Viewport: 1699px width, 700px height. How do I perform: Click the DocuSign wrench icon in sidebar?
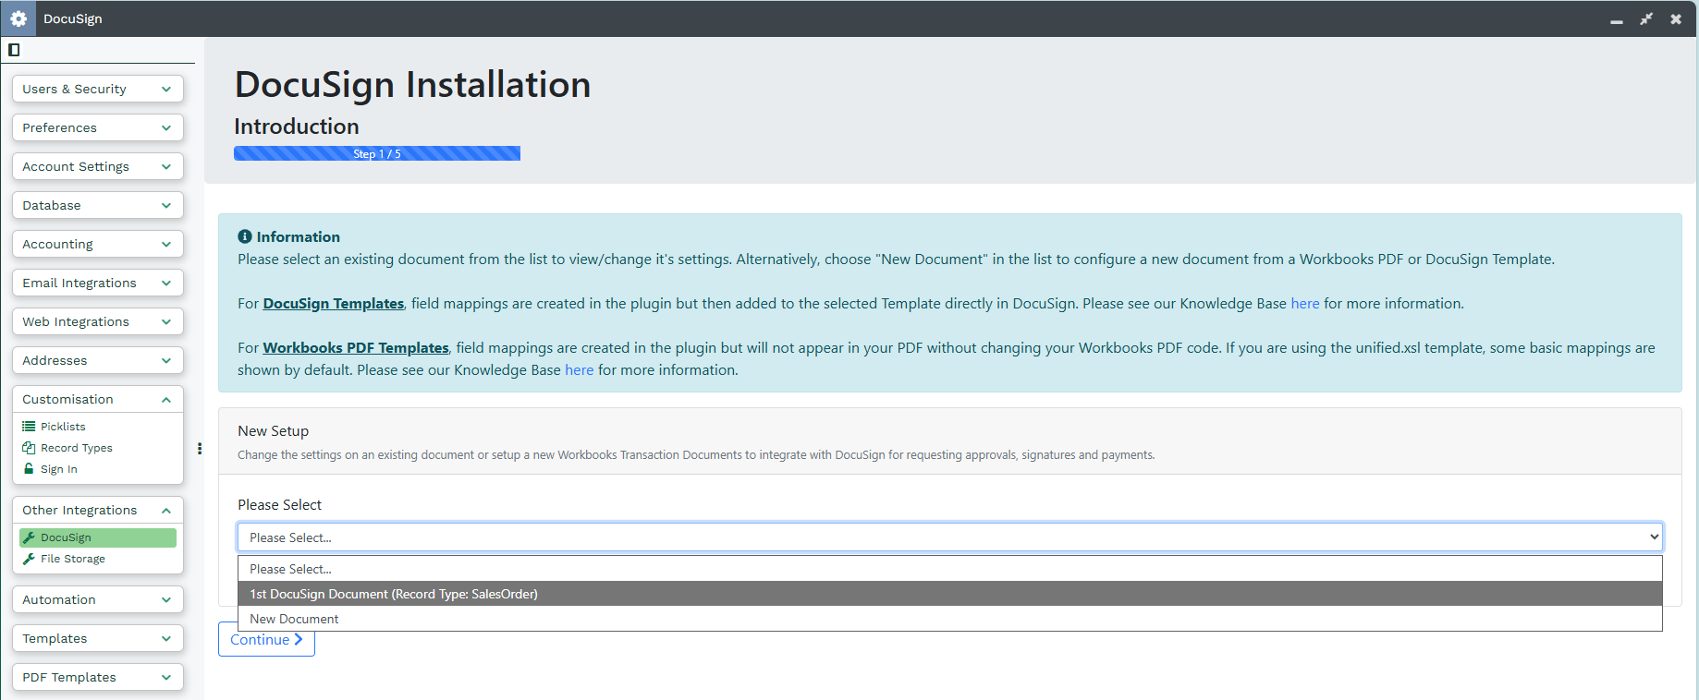pos(29,537)
